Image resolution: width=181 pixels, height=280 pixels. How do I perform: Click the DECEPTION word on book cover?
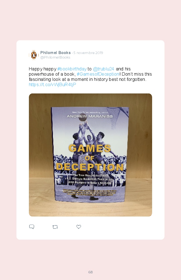[x=90, y=167]
